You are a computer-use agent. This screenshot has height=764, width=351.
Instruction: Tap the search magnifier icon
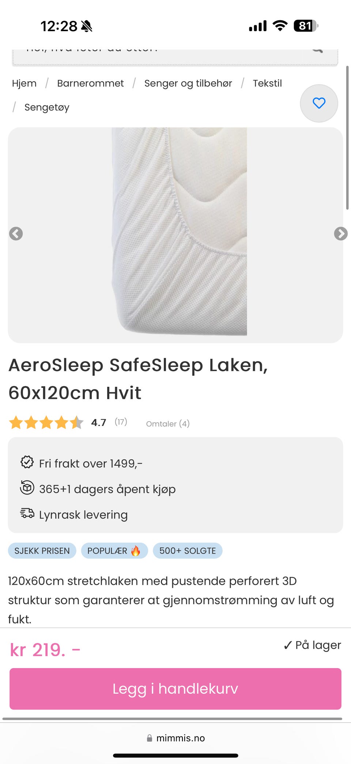(317, 50)
